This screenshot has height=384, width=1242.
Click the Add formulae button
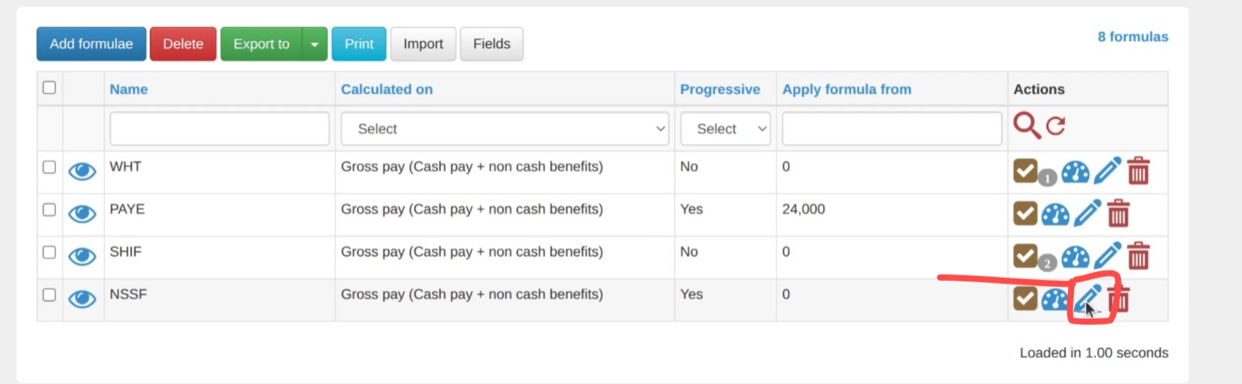pyautogui.click(x=91, y=44)
